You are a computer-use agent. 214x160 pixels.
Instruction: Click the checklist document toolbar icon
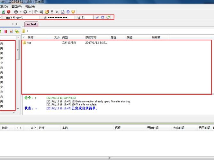click(63, 12)
